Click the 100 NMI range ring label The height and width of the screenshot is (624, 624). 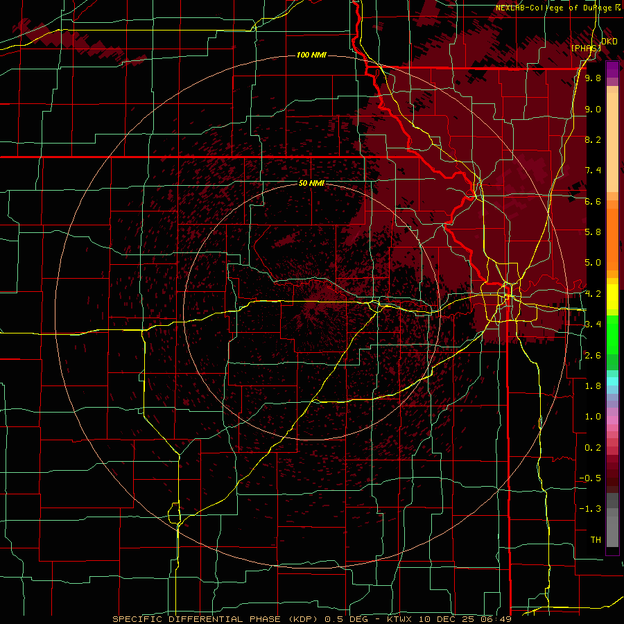point(311,55)
